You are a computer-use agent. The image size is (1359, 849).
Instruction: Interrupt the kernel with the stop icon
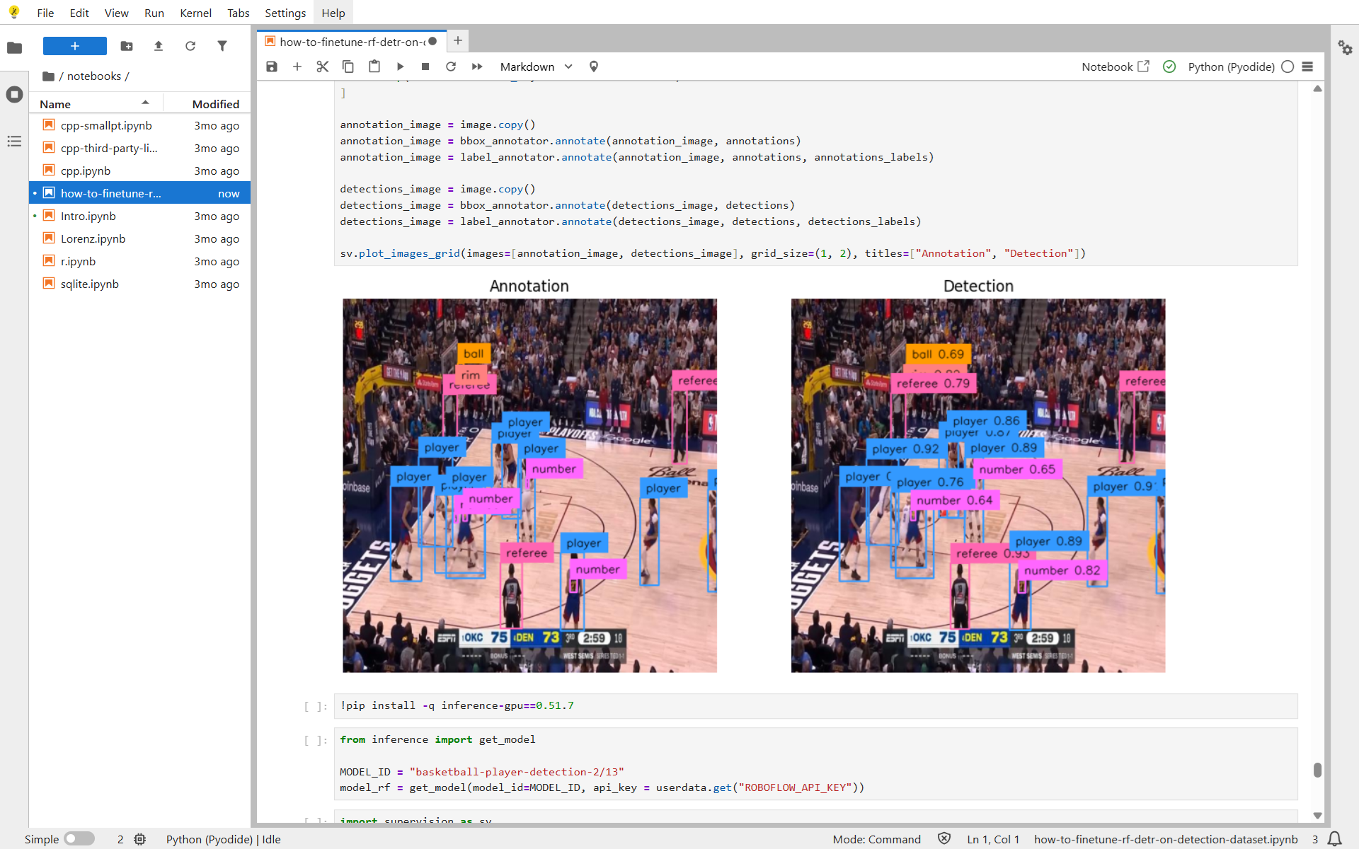425,67
